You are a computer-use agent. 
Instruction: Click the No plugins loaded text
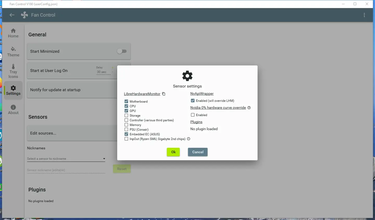[x=41, y=201]
